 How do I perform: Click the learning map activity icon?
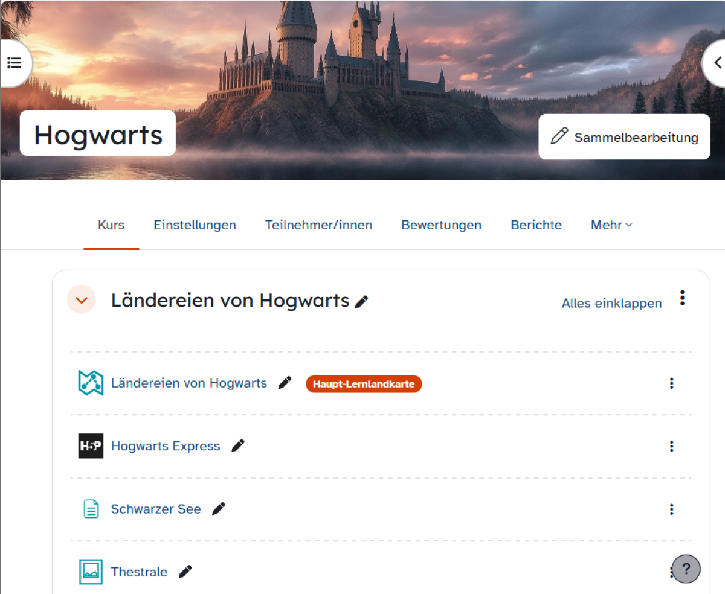coord(91,383)
